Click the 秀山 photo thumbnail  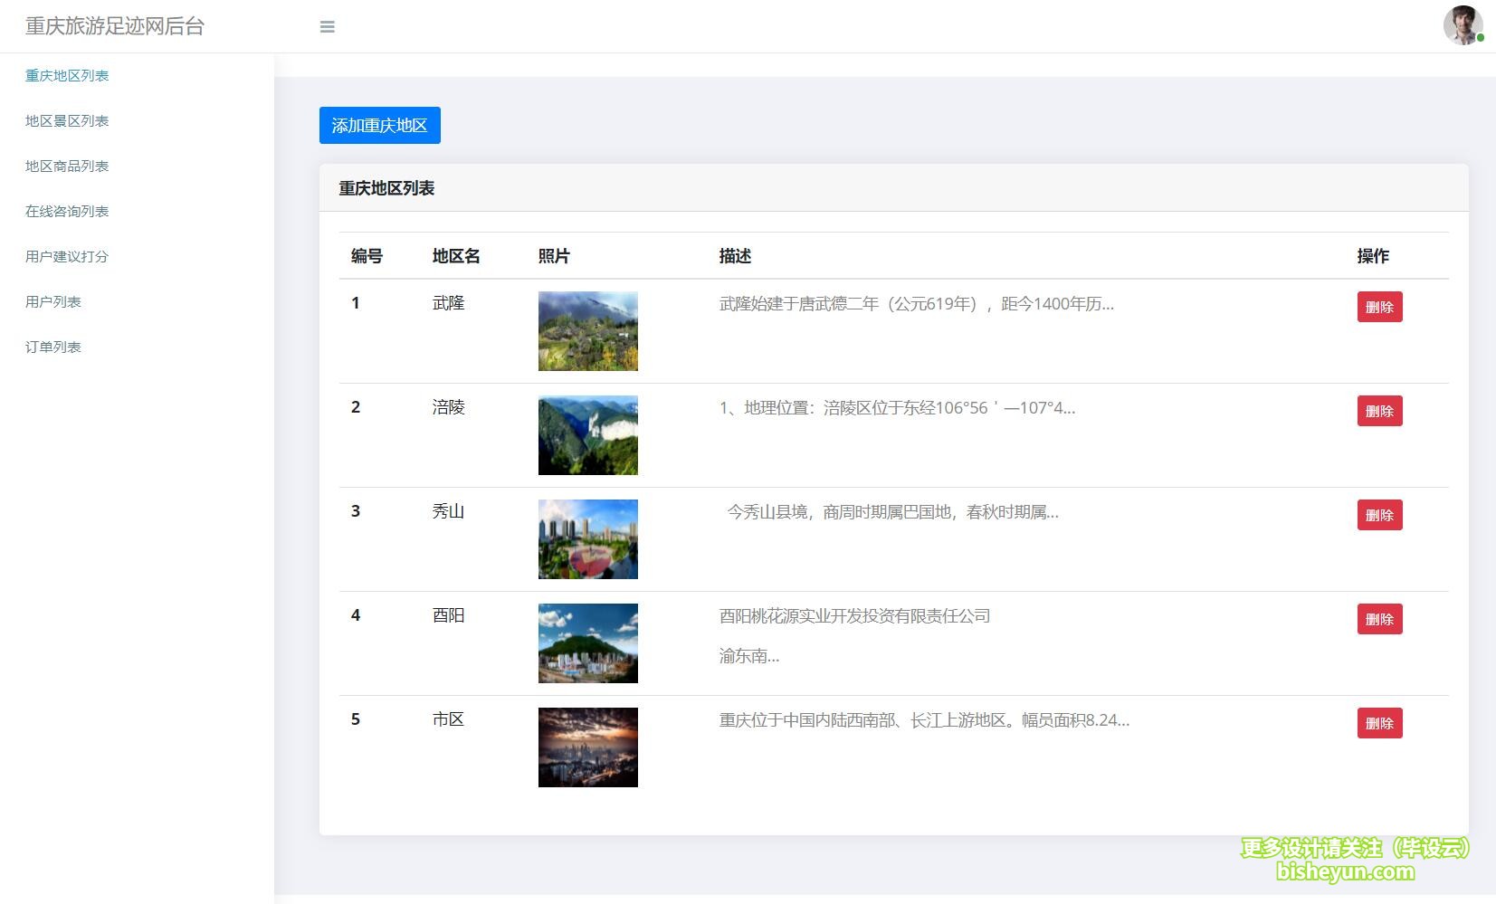tap(588, 539)
